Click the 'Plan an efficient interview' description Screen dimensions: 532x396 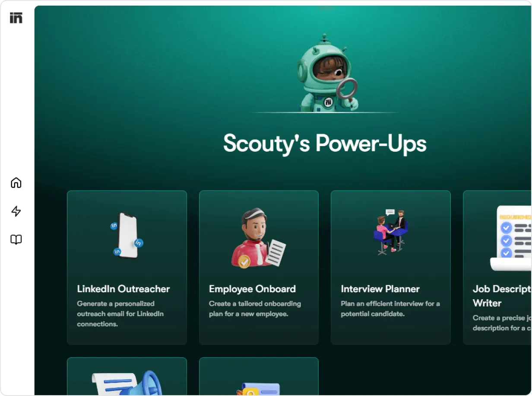(x=390, y=309)
